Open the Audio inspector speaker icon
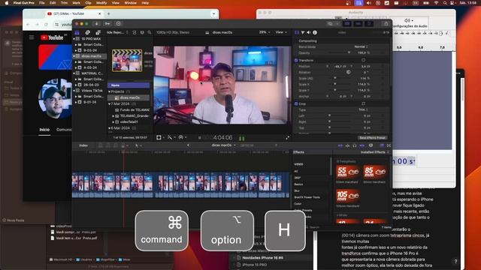 pyautogui.click(x=309, y=32)
